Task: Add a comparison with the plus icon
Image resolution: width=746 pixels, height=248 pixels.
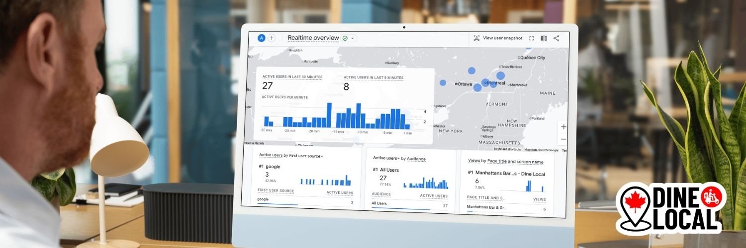Action: tap(272, 38)
